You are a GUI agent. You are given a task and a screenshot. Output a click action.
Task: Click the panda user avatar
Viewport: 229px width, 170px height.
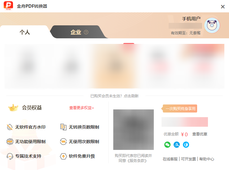tap(212, 25)
